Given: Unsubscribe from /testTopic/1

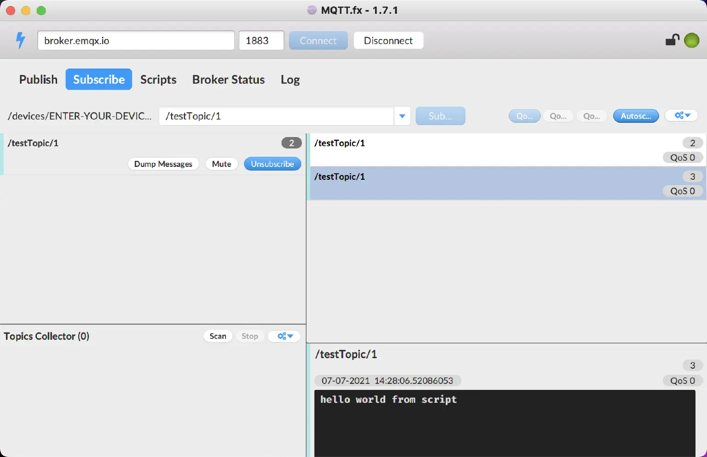Looking at the screenshot, I should (272, 164).
